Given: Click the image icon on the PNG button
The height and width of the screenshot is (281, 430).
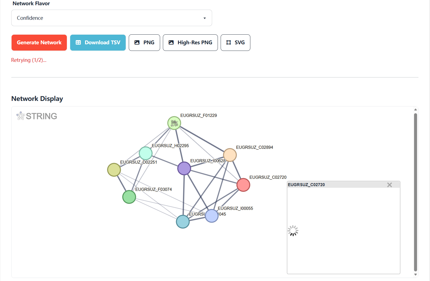Looking at the screenshot, I should (x=137, y=42).
